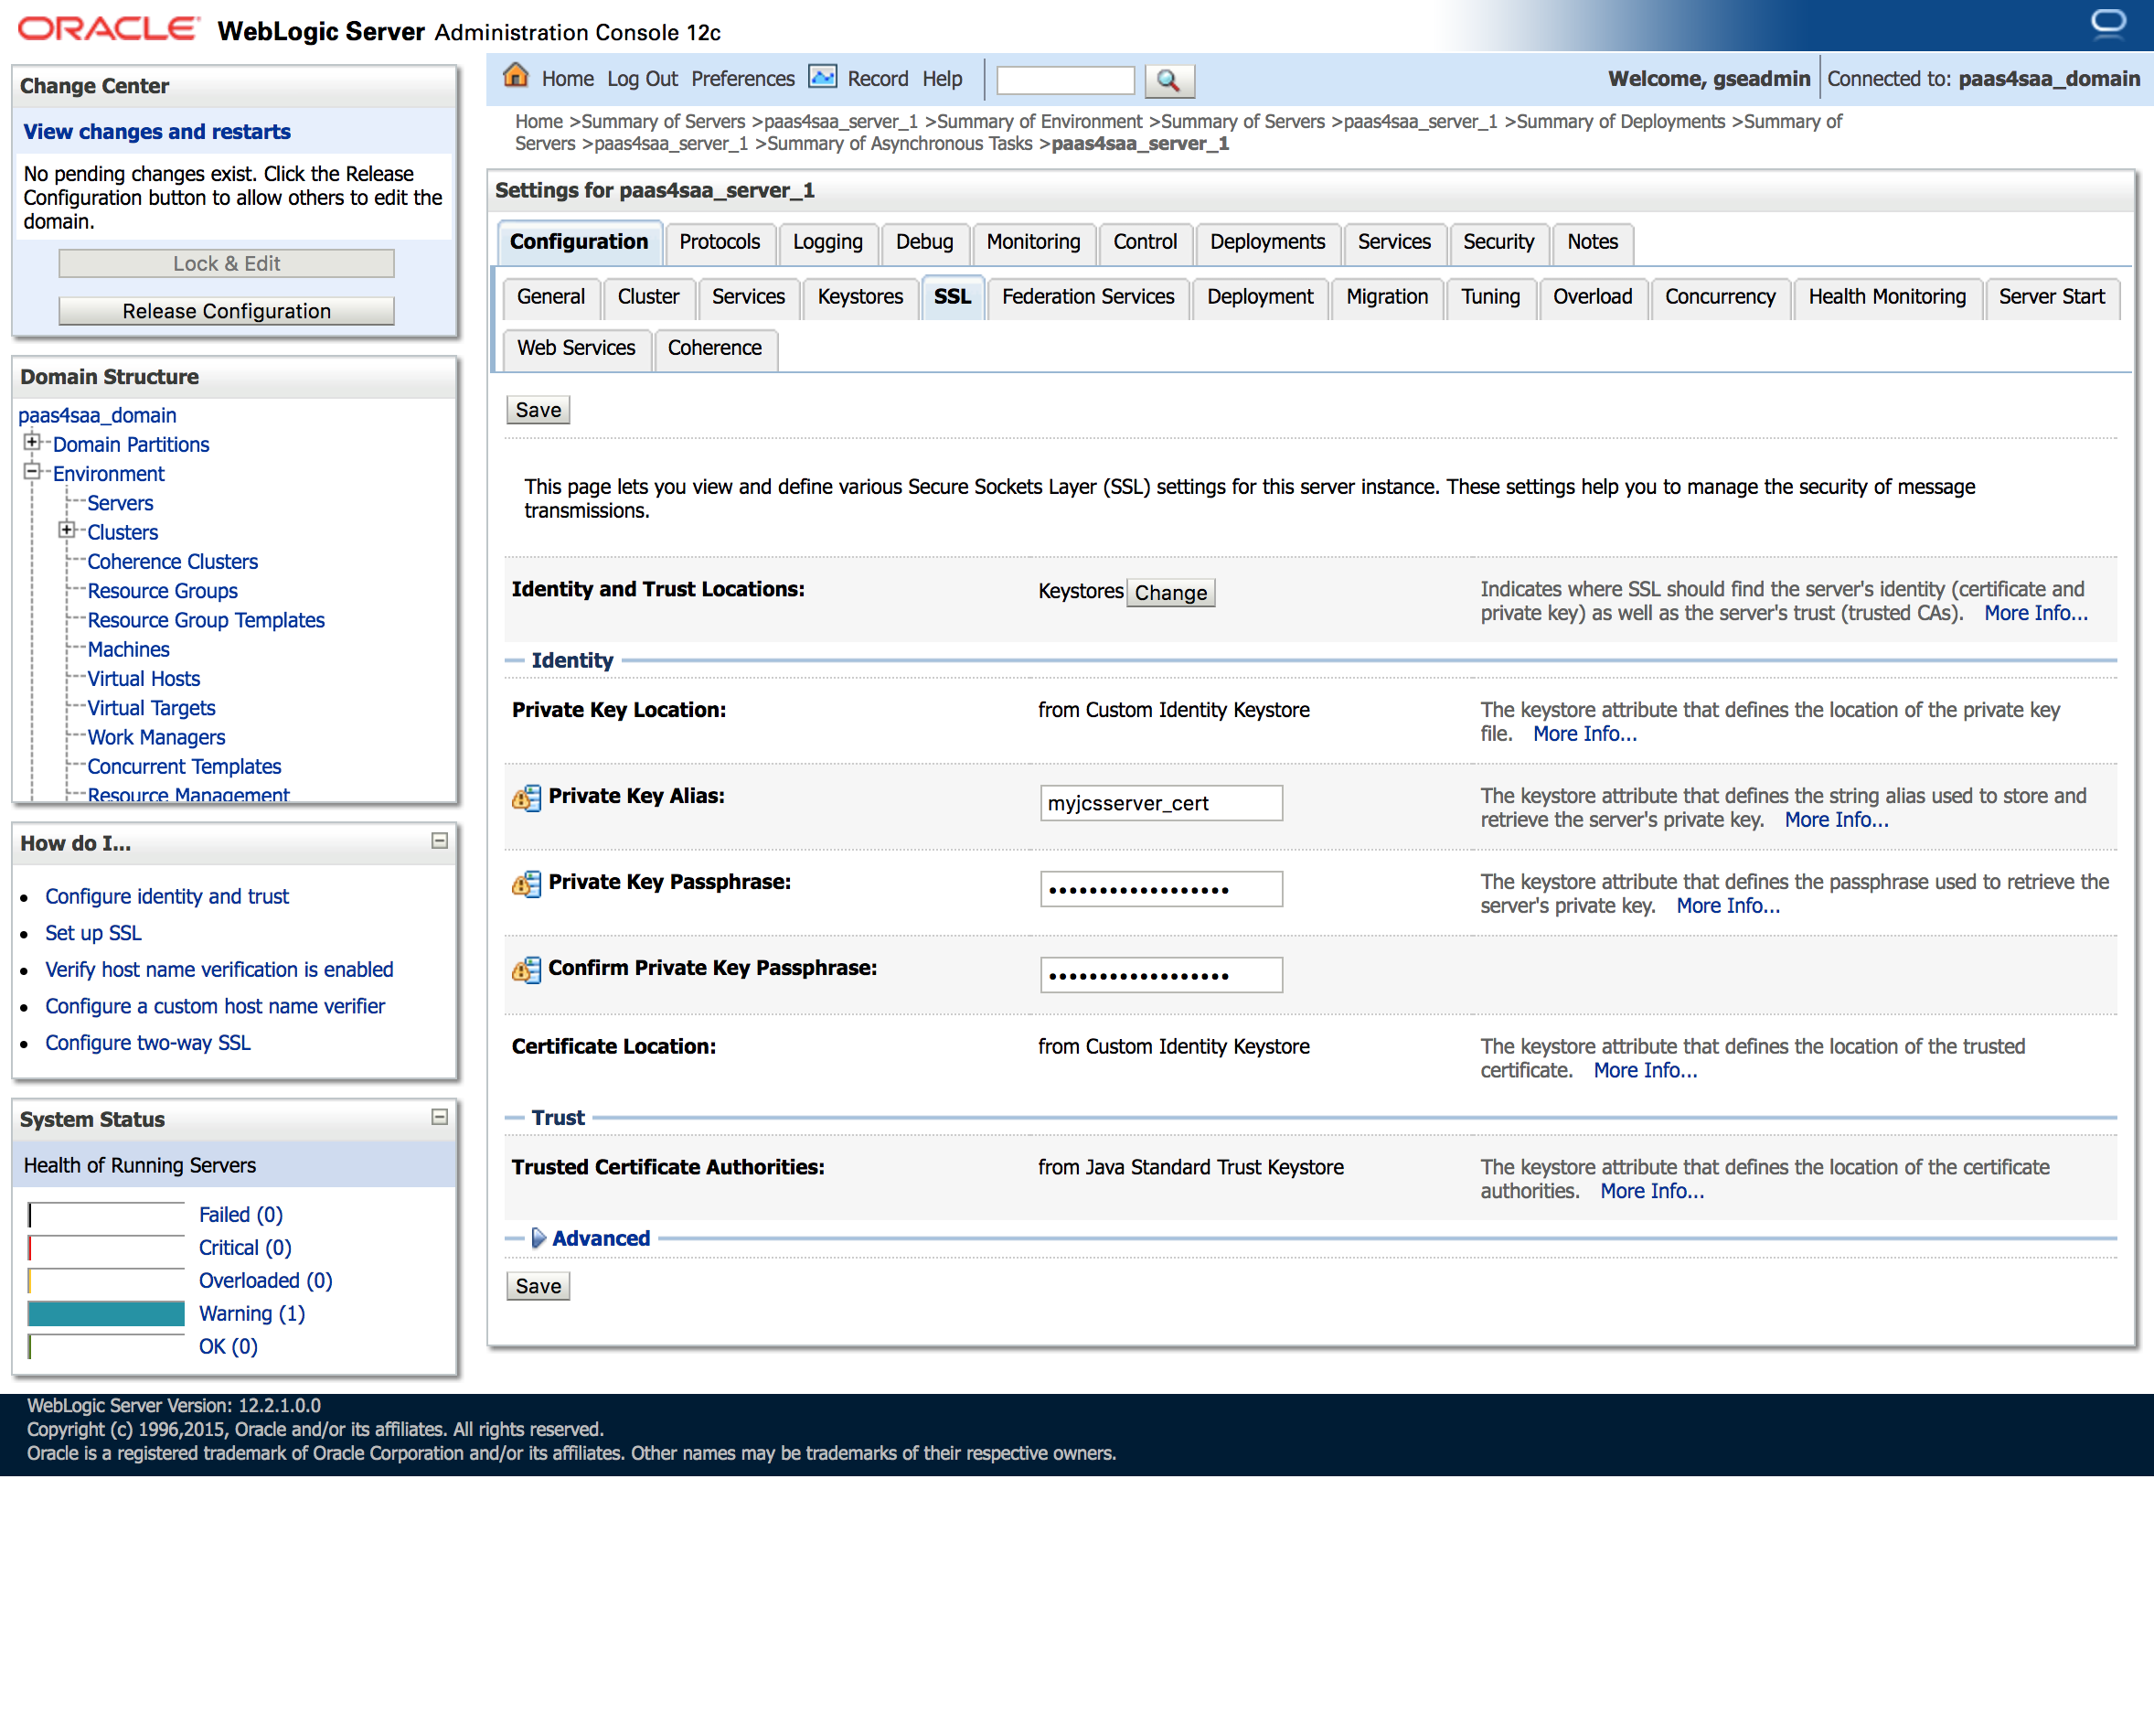
Task: Open Machines in Domain Structure
Action: coord(128,650)
